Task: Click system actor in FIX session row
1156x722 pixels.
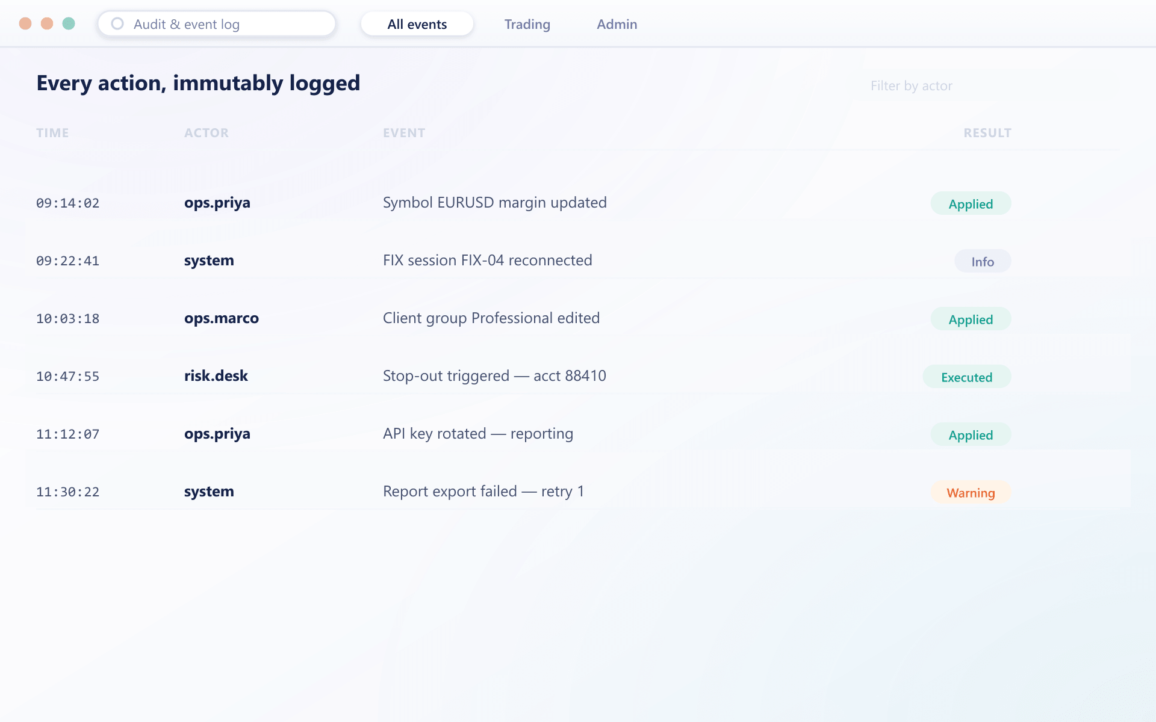Action: tap(209, 261)
